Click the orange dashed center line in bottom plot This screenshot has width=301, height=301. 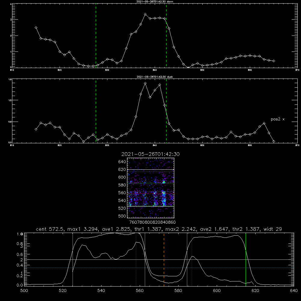(164, 259)
